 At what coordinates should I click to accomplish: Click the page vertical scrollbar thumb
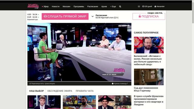coord(193,12)
